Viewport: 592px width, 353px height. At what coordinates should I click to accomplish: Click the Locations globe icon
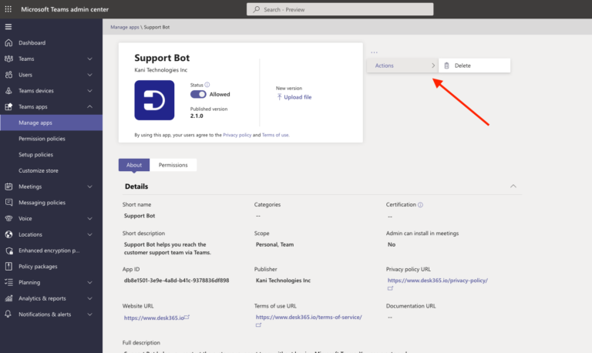(x=8, y=234)
